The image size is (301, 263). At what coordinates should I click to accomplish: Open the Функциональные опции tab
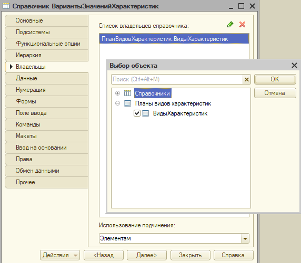pos(47,44)
